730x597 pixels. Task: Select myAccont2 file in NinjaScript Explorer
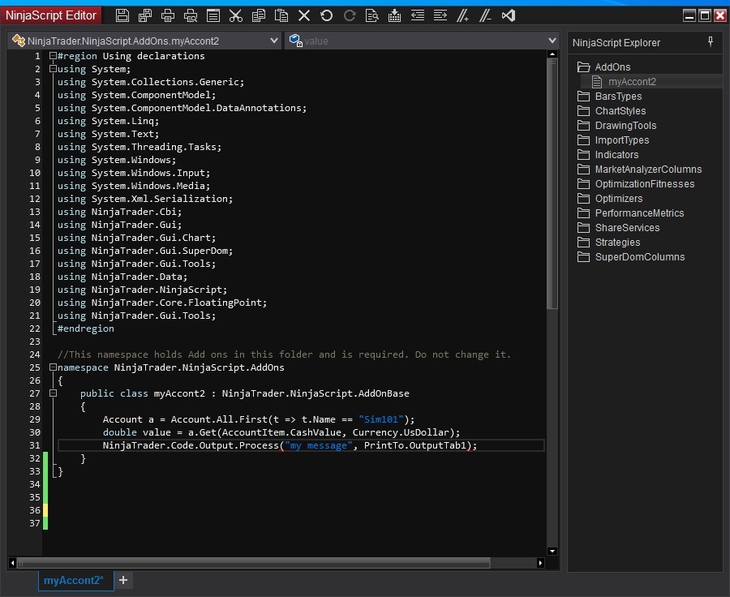pos(632,82)
